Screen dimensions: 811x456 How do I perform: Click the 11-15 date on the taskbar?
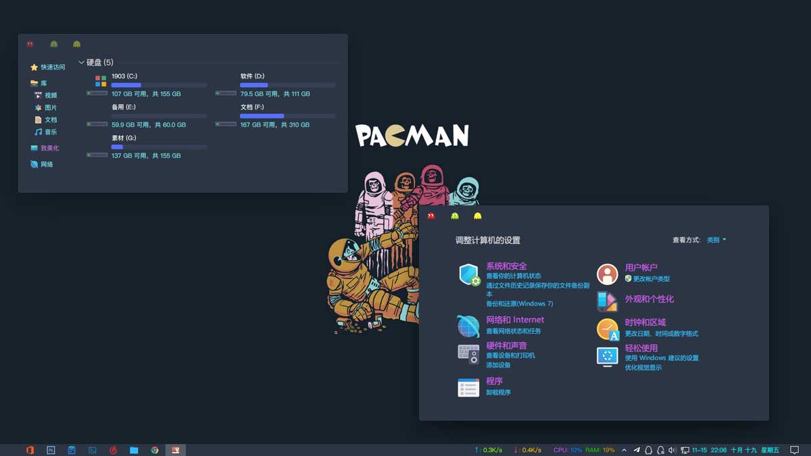(x=699, y=450)
